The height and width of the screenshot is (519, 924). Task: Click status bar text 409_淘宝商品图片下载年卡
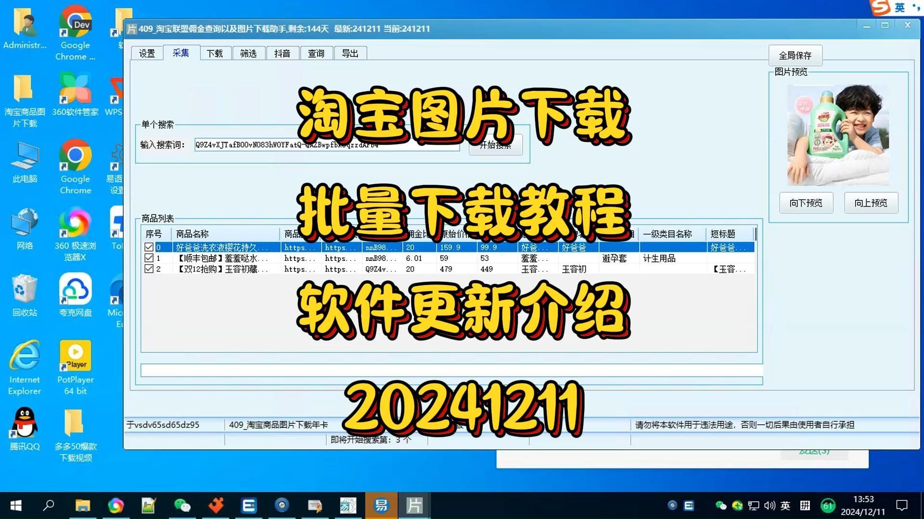point(279,425)
